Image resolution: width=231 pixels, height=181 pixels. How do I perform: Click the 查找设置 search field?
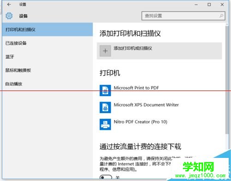coord(183,16)
